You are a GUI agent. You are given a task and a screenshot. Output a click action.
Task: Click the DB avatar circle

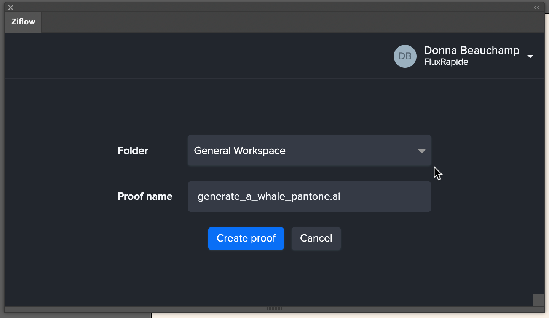point(405,56)
